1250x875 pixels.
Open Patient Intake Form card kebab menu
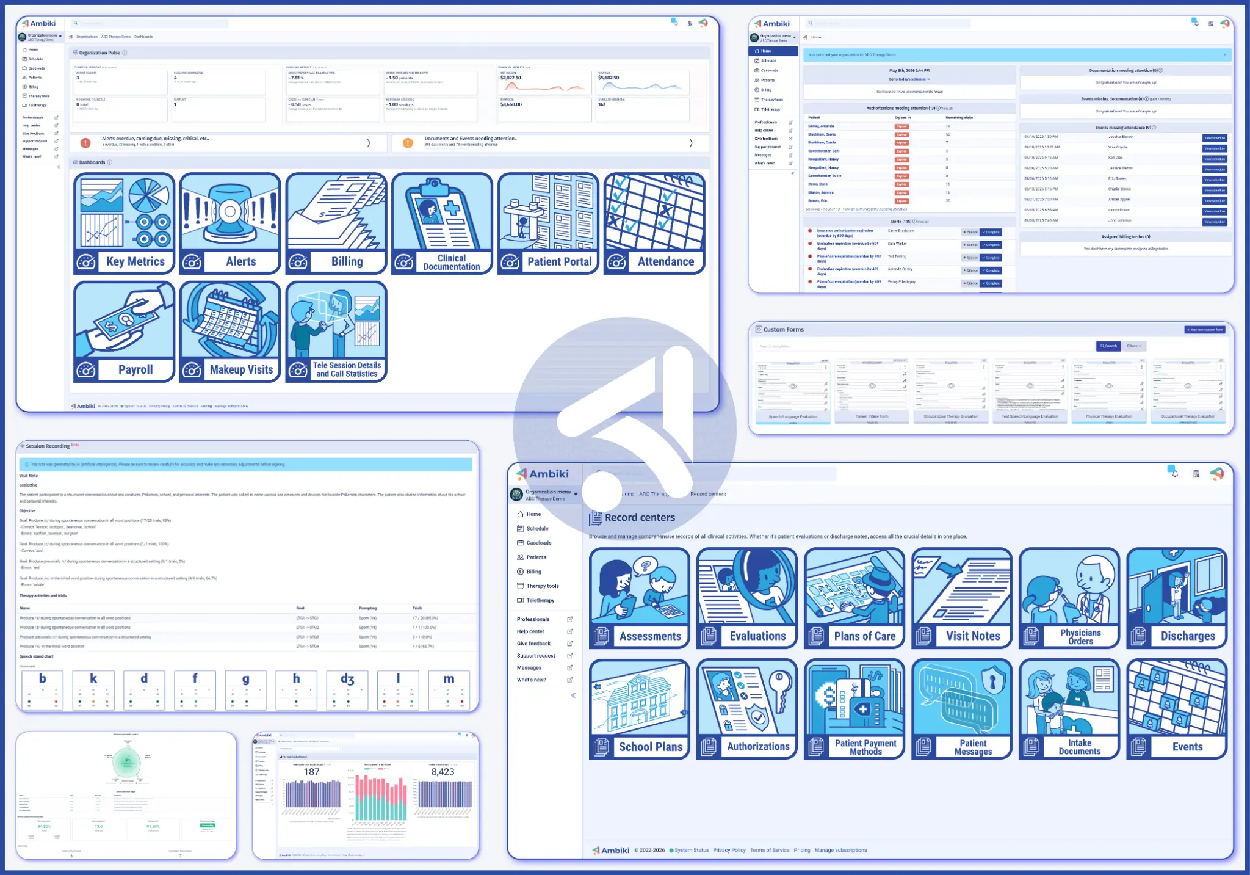[905, 367]
